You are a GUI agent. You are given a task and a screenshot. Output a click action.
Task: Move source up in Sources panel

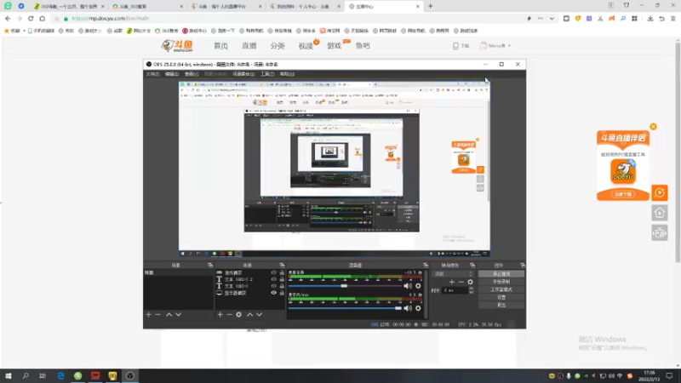click(x=249, y=314)
